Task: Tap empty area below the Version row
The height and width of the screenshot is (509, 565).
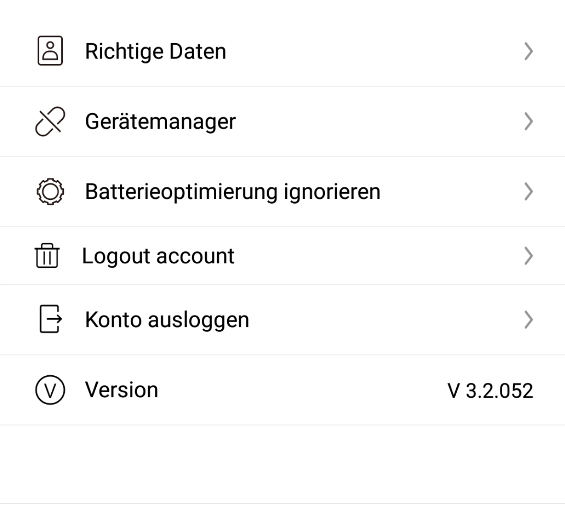Action: 283,463
